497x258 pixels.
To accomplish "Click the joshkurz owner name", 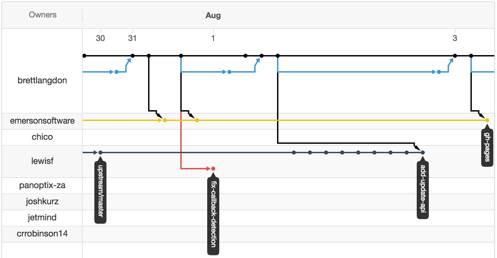I will click(42, 202).
